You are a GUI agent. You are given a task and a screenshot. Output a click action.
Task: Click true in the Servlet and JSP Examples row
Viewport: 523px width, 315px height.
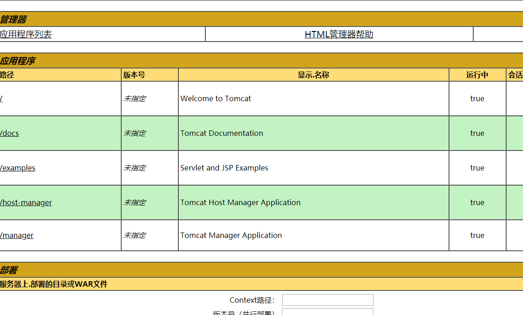pos(477,168)
